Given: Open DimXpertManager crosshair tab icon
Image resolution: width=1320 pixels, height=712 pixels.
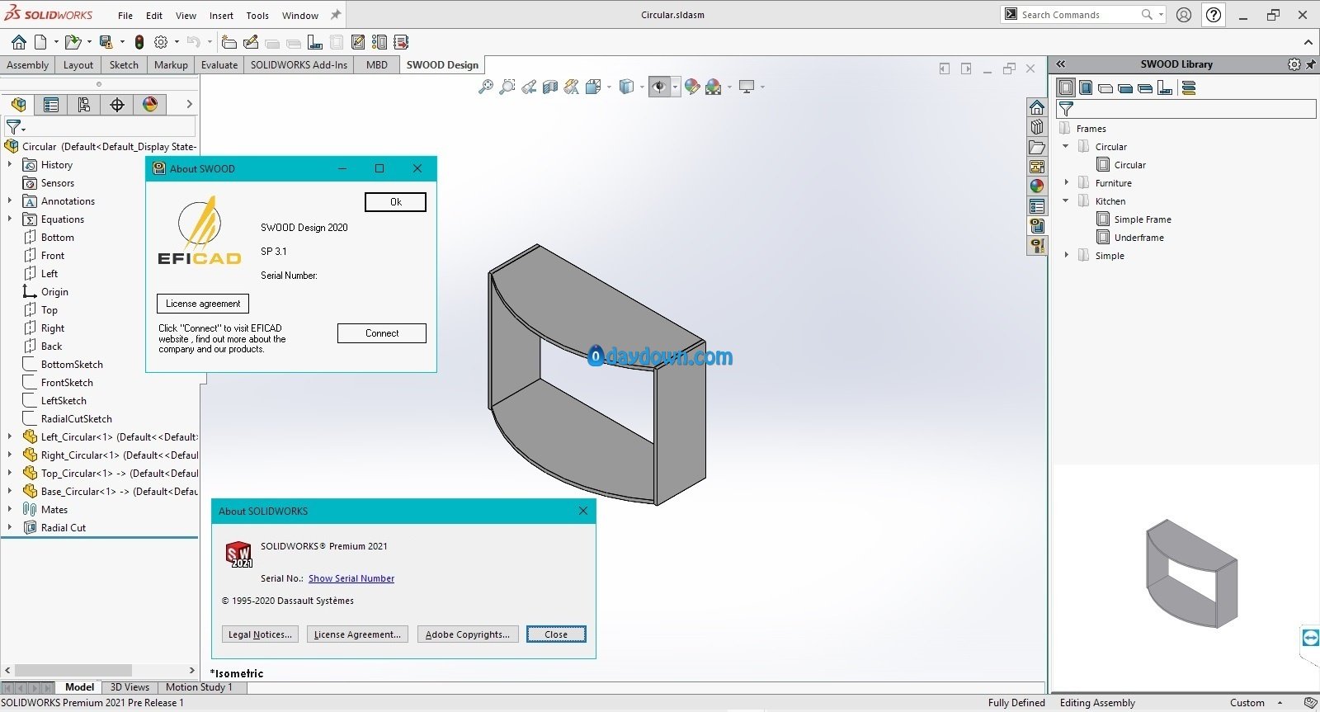Looking at the screenshot, I should 117,104.
